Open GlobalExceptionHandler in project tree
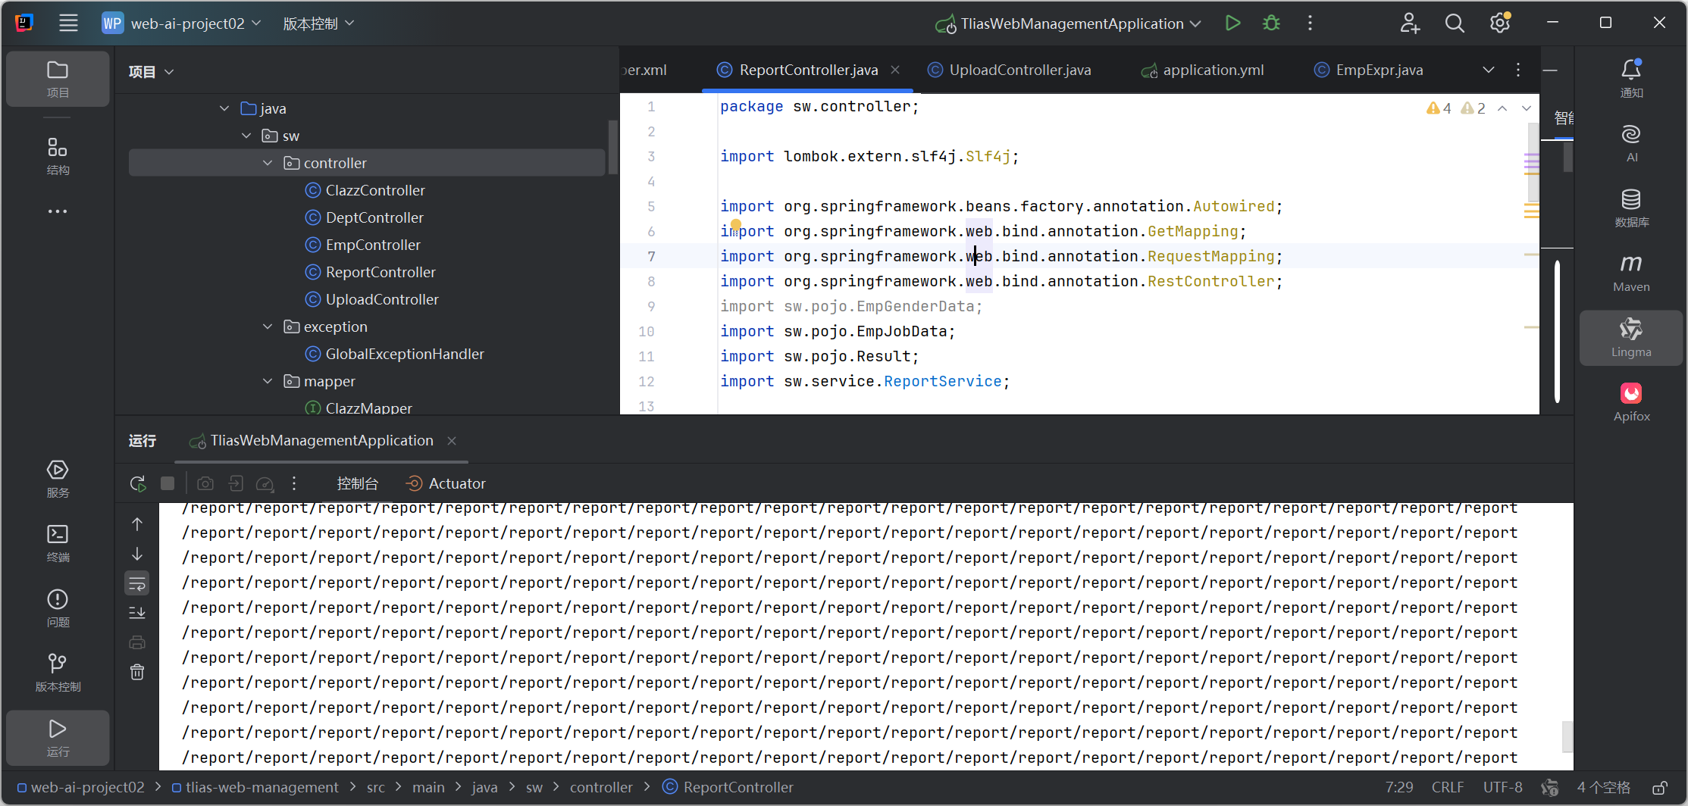The height and width of the screenshot is (806, 1688). 394,354
